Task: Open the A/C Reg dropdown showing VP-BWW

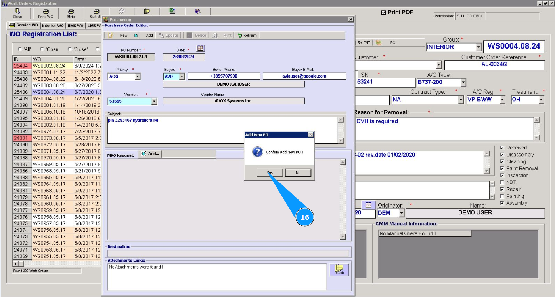Action: [503, 100]
